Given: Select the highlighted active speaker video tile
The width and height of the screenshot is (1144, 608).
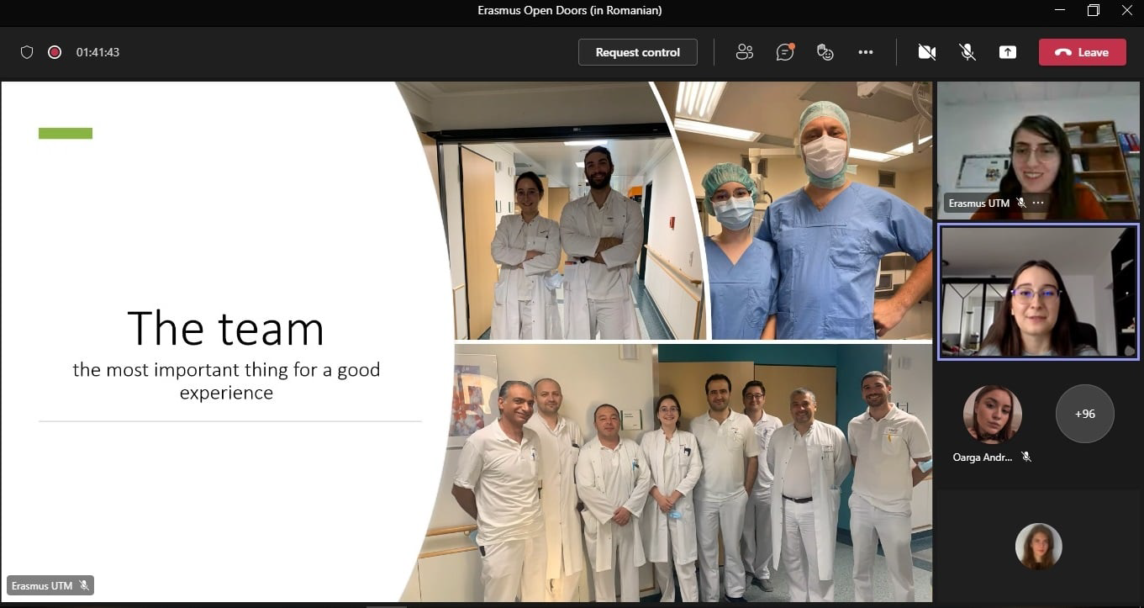Looking at the screenshot, I should 1038,291.
